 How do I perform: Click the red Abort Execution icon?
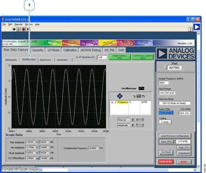click(23, 29)
